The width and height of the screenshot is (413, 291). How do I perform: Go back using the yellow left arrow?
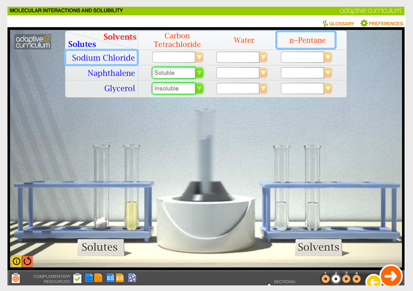coord(373,281)
